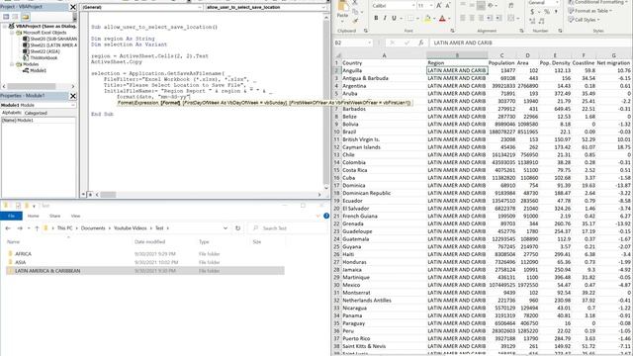Switch to Categorized tab in Properties
The image size is (633, 356).
point(36,113)
